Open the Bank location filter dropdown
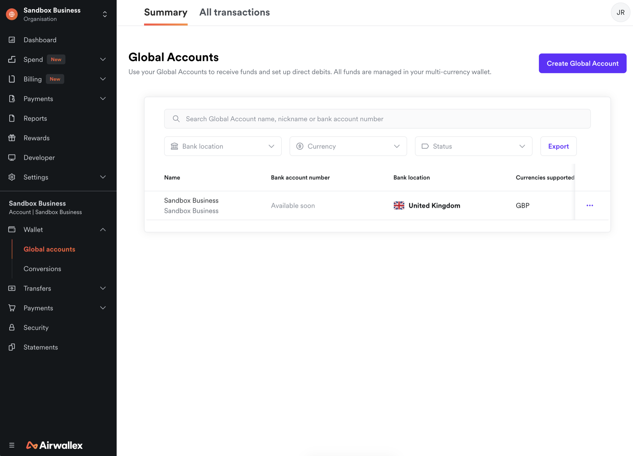This screenshot has height=456, width=633. (223, 146)
